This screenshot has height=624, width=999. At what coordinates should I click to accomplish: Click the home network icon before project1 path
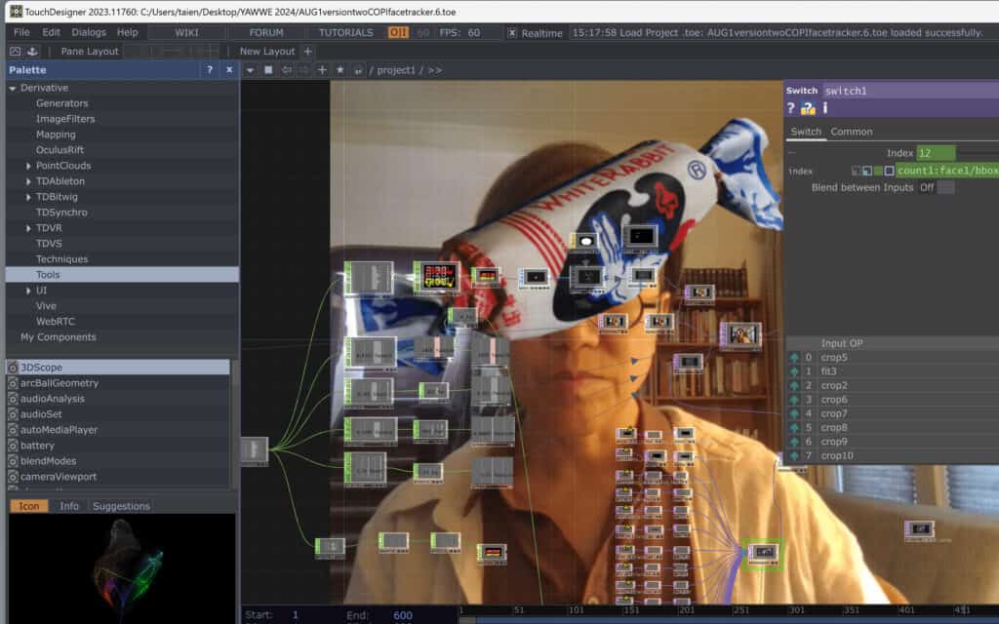(358, 70)
